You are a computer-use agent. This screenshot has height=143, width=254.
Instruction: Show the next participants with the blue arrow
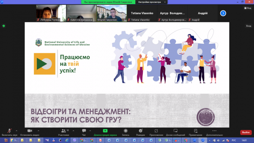pyautogui.click(x=223, y=13)
